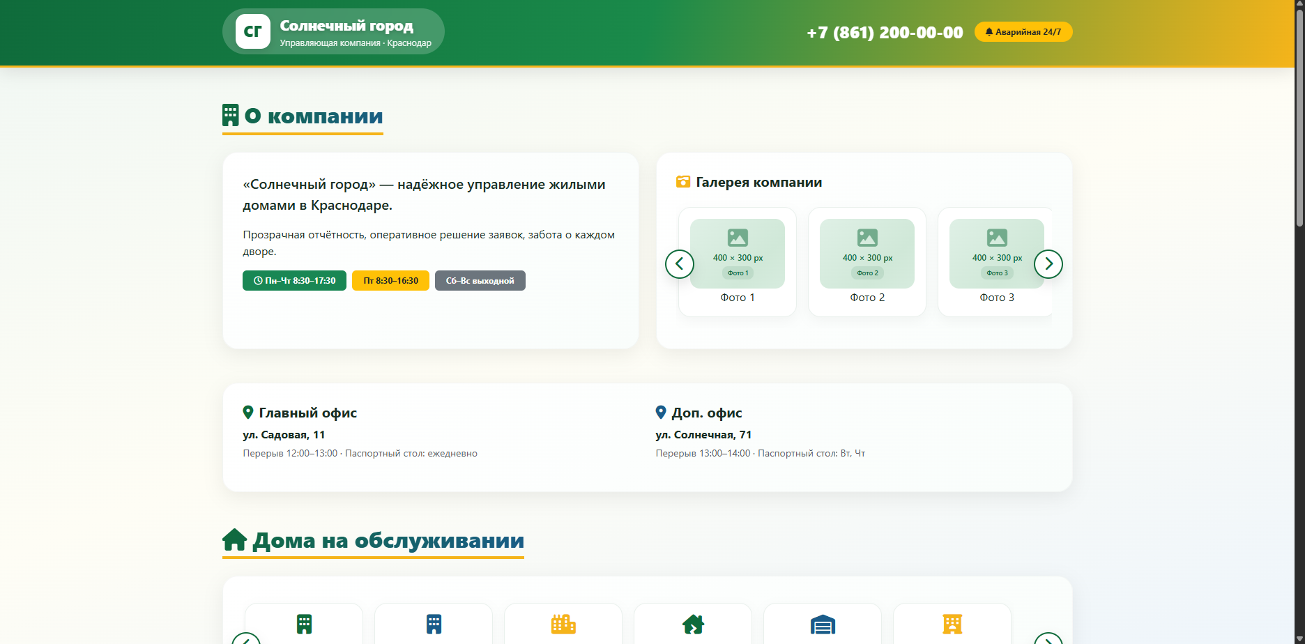1305x644 pixels.
Task: Select the Перерыв 12:00–13:00 info line
Action: (x=360, y=454)
